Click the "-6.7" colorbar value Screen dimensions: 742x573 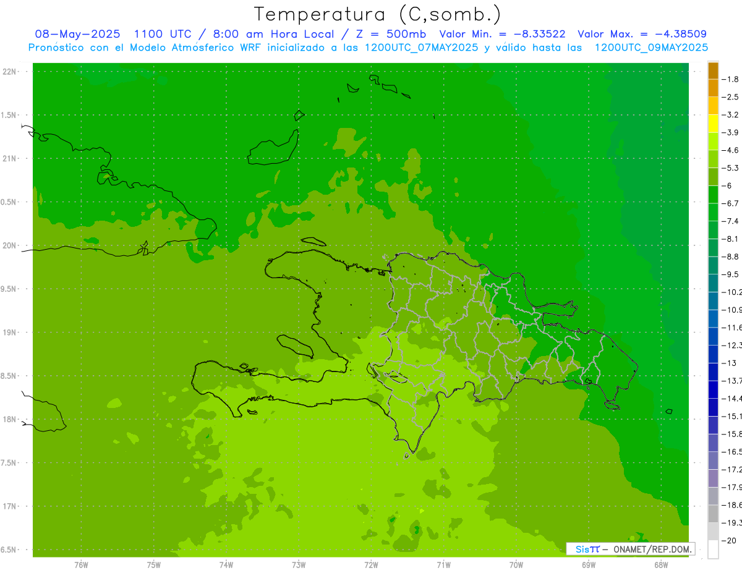[730, 203]
